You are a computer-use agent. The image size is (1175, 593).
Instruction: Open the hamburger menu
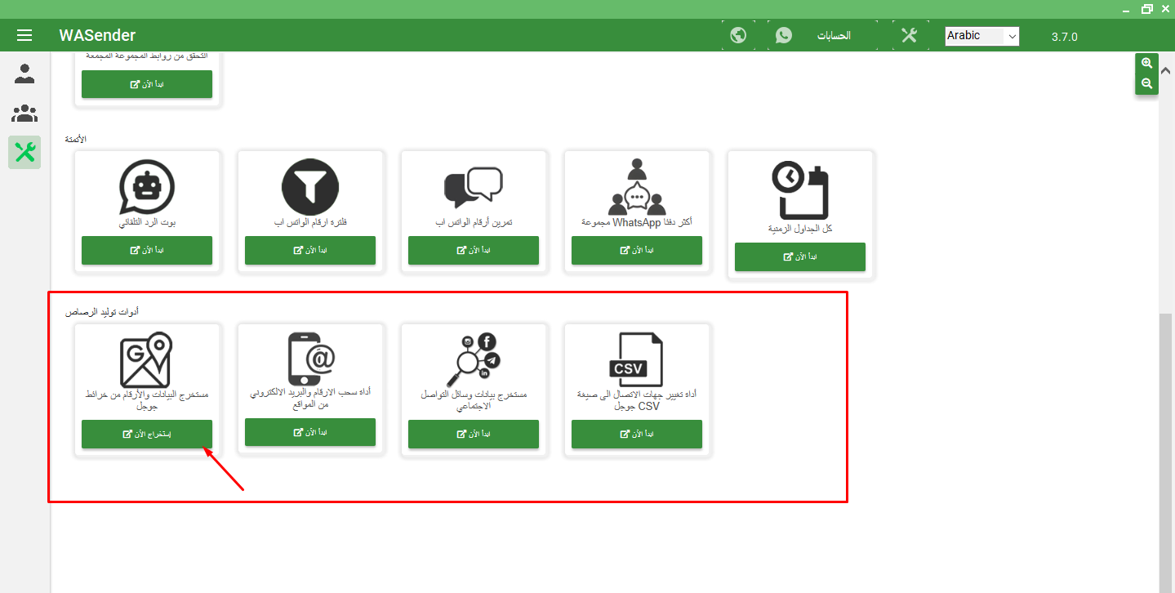[x=24, y=35]
